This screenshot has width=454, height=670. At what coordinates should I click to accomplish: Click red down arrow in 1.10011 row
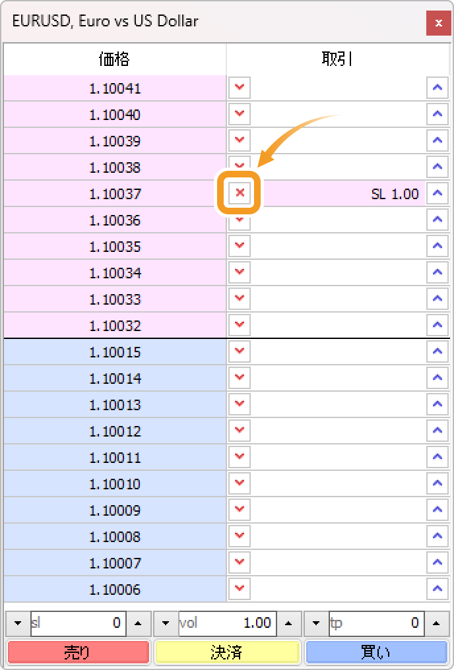pos(240,457)
